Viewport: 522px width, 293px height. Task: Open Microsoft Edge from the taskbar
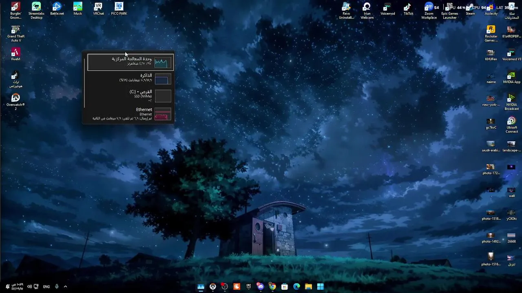click(x=296, y=287)
